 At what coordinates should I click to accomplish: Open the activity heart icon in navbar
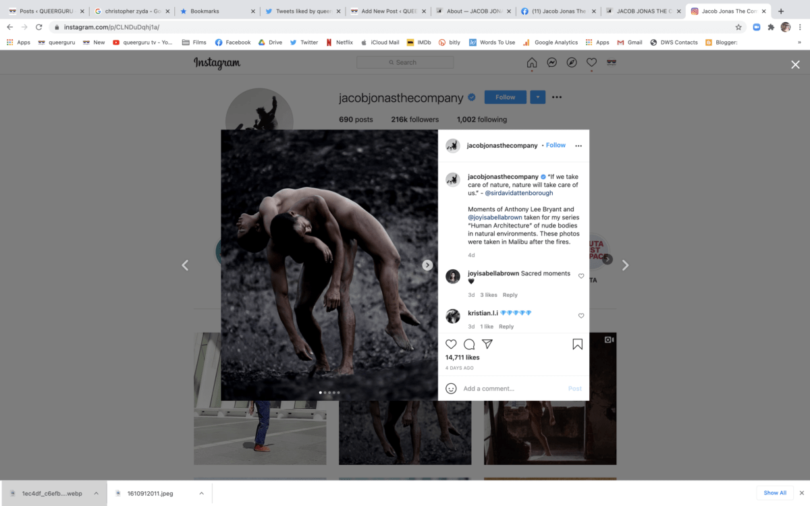pyautogui.click(x=591, y=63)
